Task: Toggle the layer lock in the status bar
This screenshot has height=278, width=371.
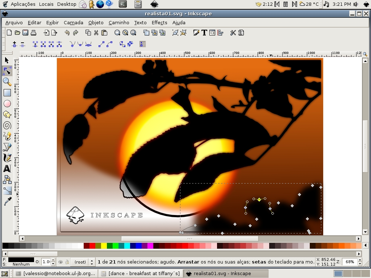Action: tap(67, 261)
